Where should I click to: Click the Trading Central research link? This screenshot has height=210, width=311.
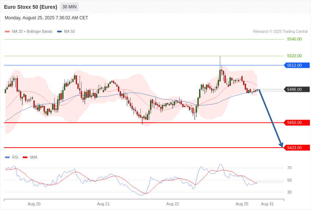(x=280, y=31)
